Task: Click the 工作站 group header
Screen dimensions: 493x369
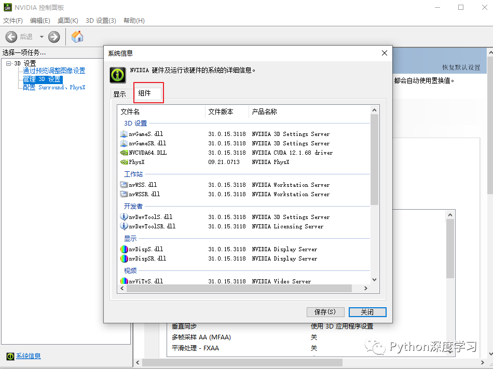Action: 133,174
